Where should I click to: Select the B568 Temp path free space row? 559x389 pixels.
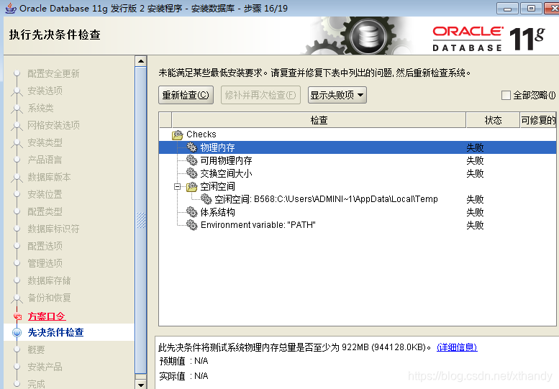(x=358, y=199)
